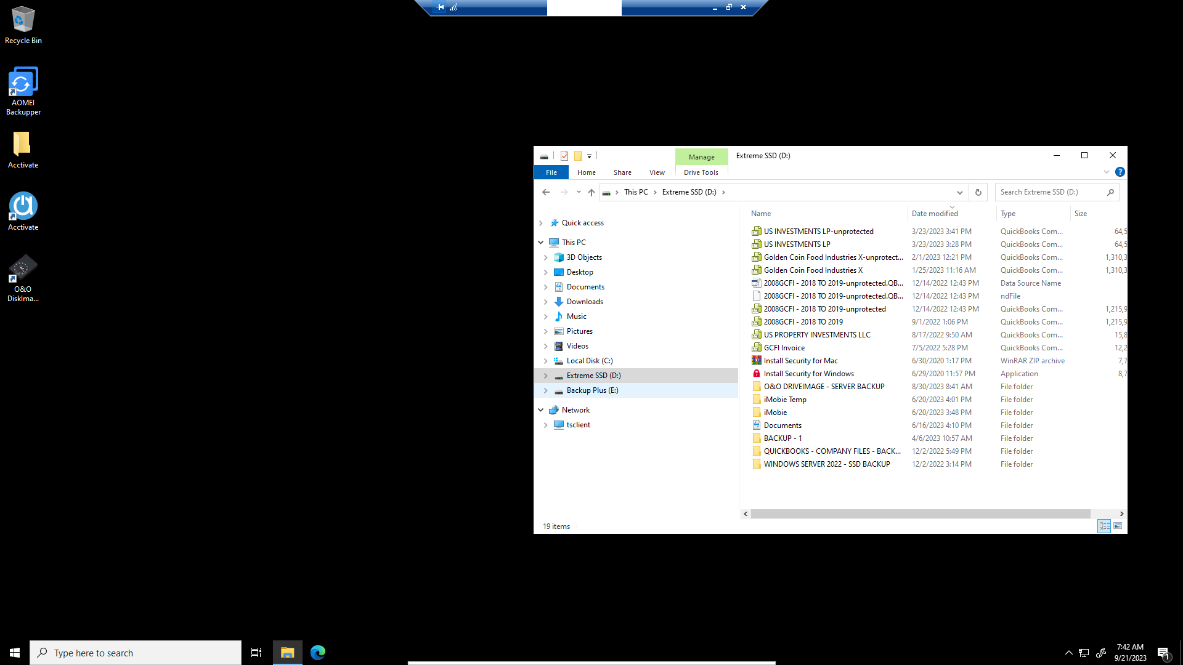
Task: Click Properties icon in quick access toolbar
Action: (564, 156)
